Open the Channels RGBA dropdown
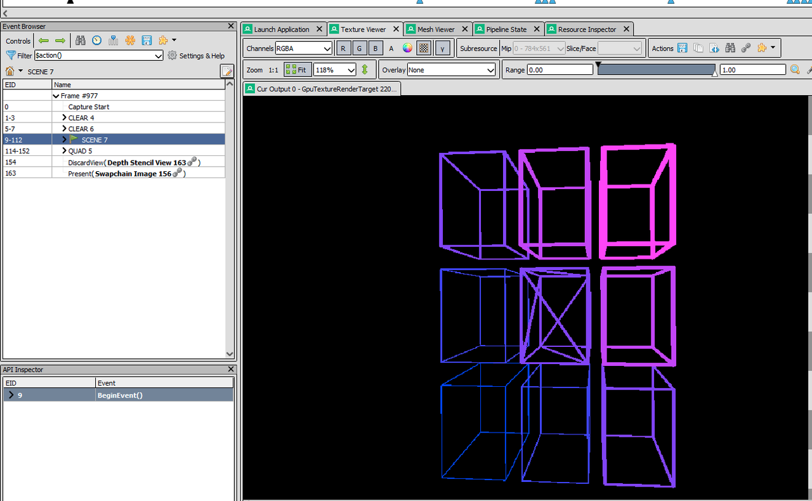The width and height of the screenshot is (812, 501). pyautogui.click(x=304, y=48)
